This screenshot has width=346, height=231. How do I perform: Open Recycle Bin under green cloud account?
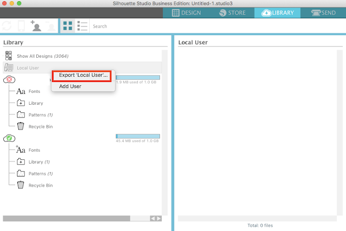click(x=41, y=186)
